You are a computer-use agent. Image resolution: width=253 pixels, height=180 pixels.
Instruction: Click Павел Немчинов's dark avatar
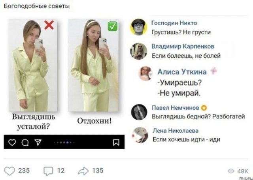139,112
